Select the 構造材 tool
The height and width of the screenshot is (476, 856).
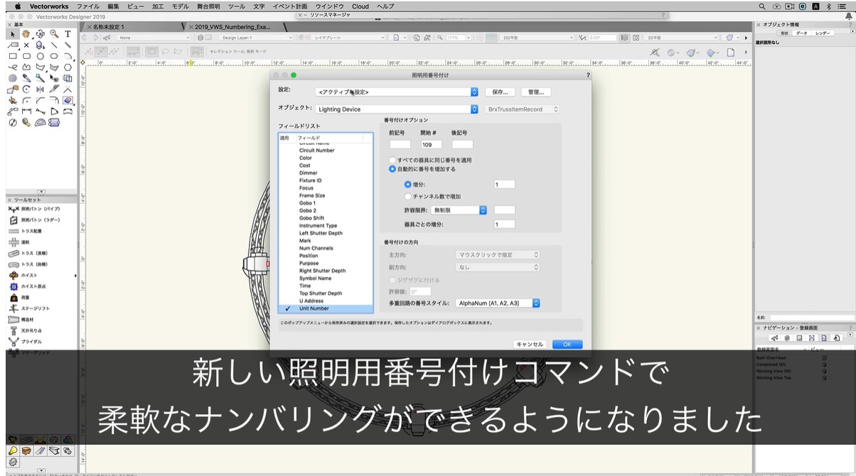[x=22, y=319]
